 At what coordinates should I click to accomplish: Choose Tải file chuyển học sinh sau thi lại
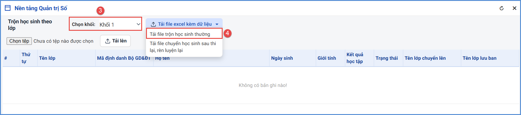click(x=184, y=47)
